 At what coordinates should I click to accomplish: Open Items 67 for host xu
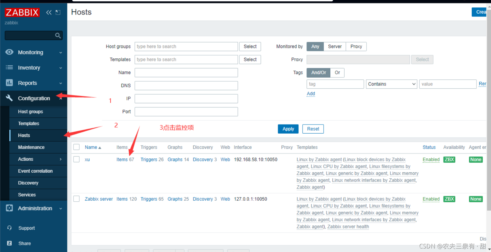click(x=125, y=159)
